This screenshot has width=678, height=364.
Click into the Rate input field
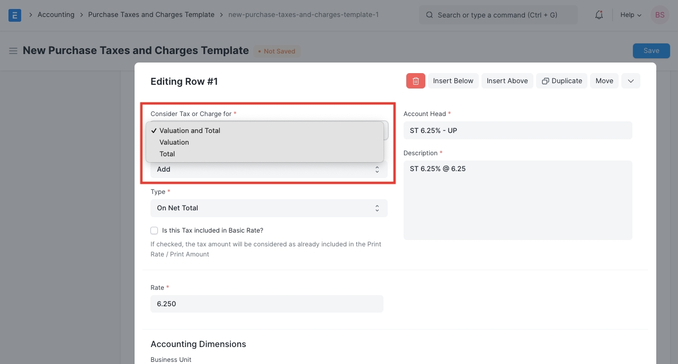pyautogui.click(x=266, y=304)
